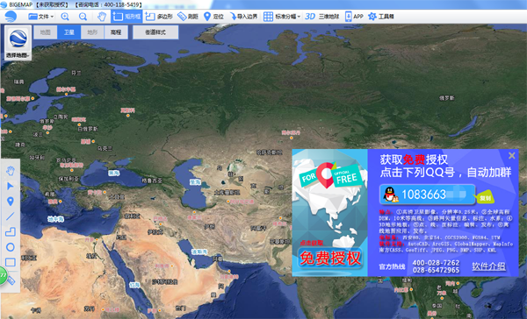Select the line drawing tool in sidebar
Screen dimensions: 527x319
click(11, 216)
